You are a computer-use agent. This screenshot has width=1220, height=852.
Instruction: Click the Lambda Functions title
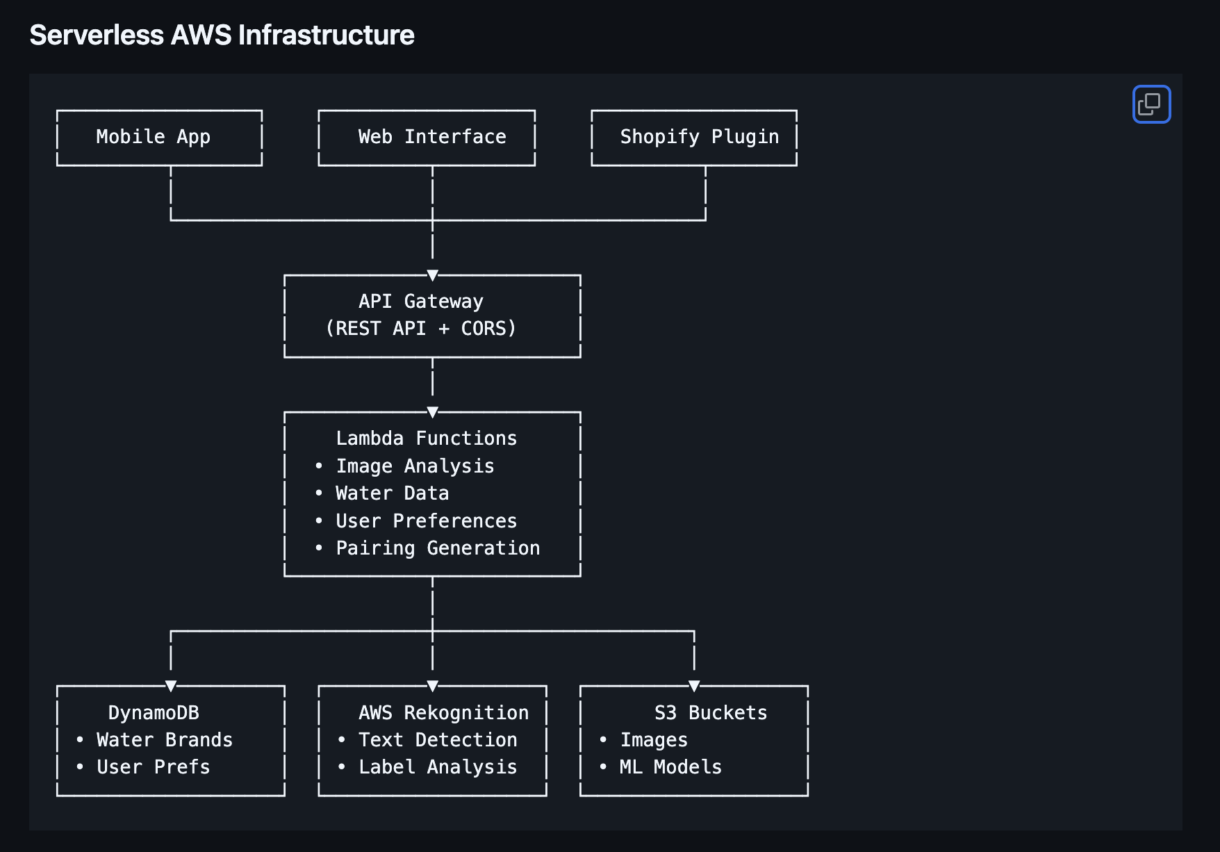pyautogui.click(x=426, y=439)
